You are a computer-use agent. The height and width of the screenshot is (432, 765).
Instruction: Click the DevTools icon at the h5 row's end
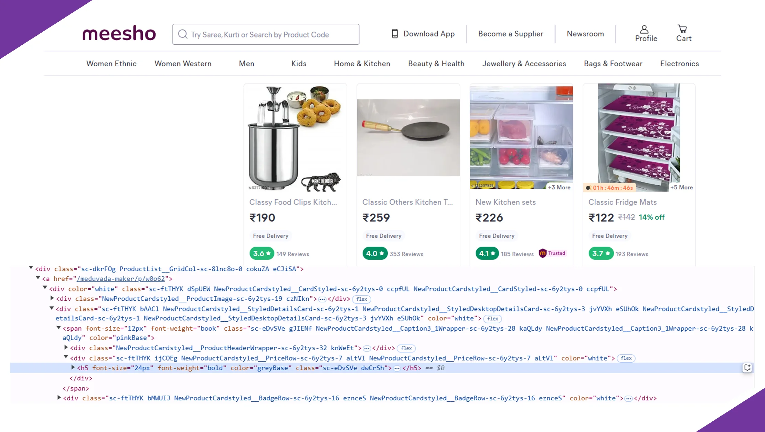[x=747, y=368]
